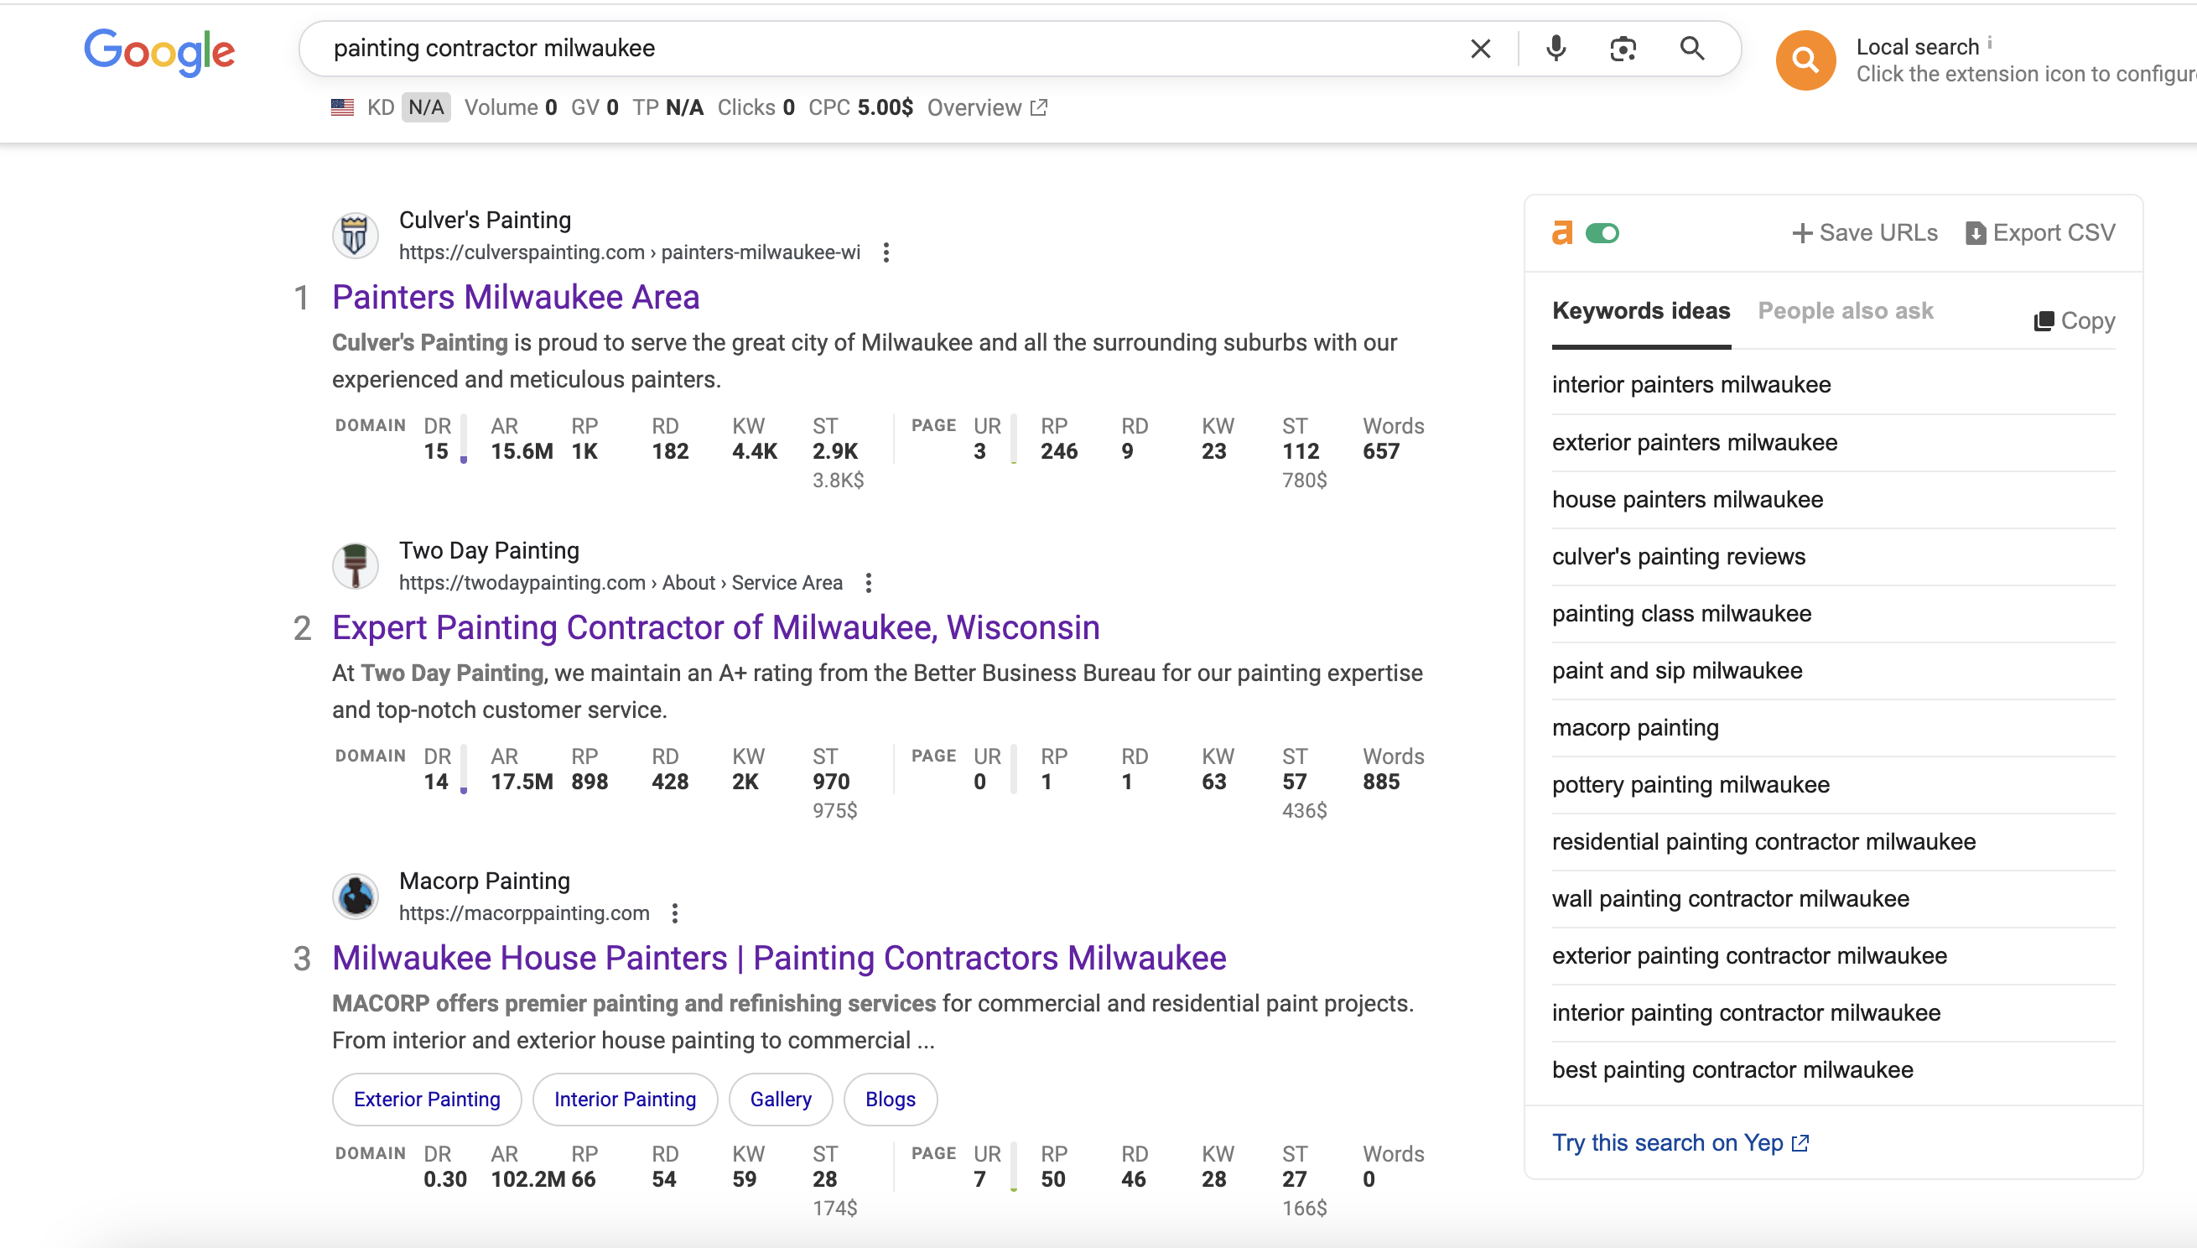Open more options for Culver's Painting result
The image size is (2197, 1248).
(886, 252)
